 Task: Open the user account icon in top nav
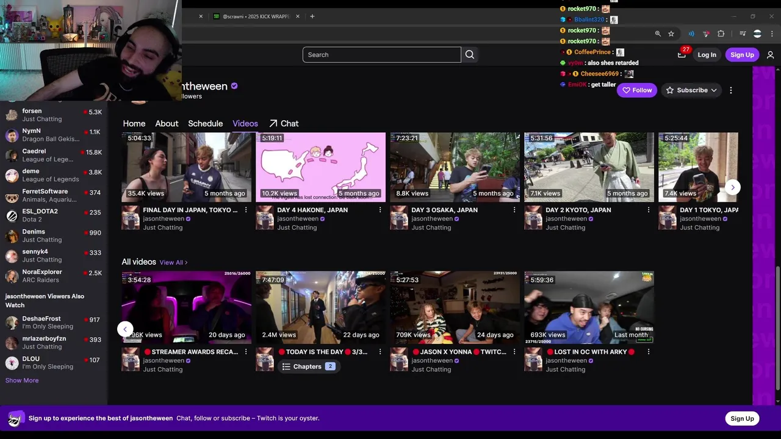pos(770,55)
